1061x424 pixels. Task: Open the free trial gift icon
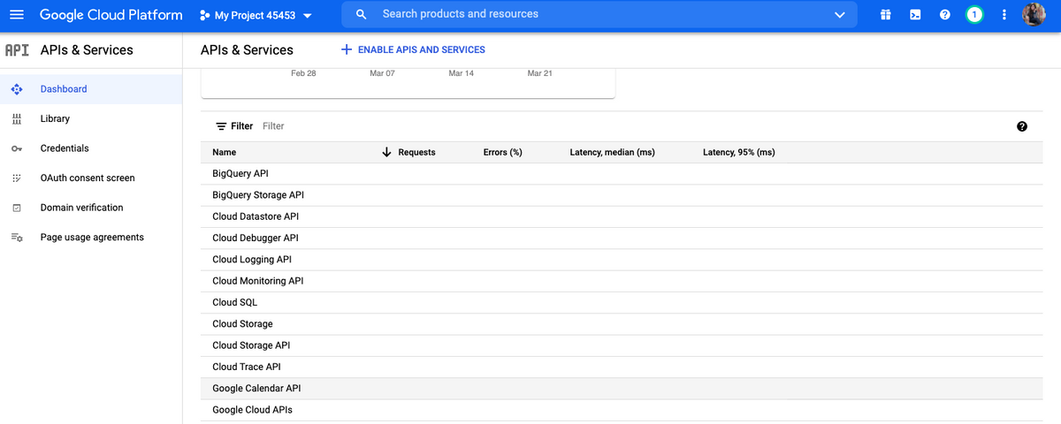click(x=885, y=15)
